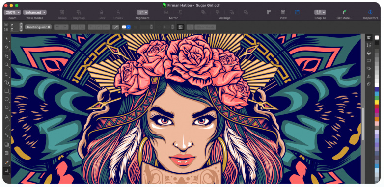Click the Ungroup button
The width and height of the screenshot is (384, 187).
79,14
